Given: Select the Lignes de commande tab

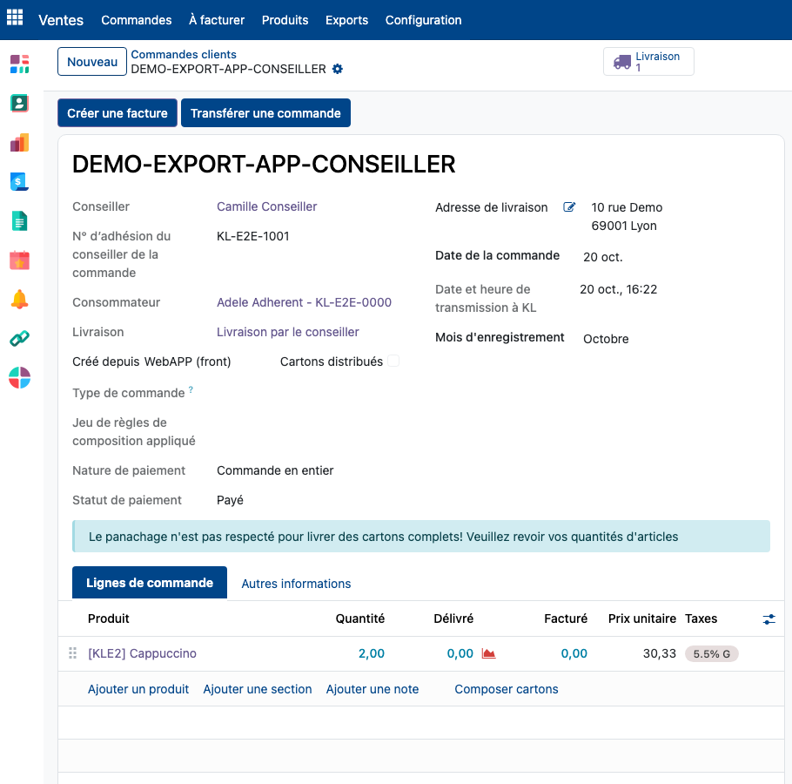Looking at the screenshot, I should pos(150,582).
